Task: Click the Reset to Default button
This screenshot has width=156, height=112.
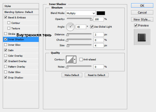Action: coord(96,75)
